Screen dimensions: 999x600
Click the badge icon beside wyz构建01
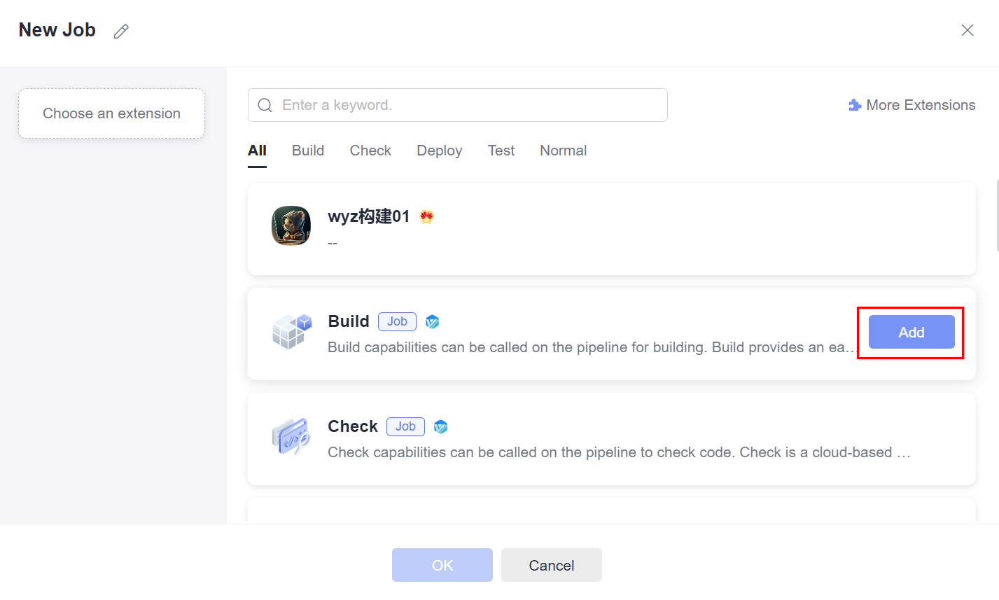tap(426, 217)
